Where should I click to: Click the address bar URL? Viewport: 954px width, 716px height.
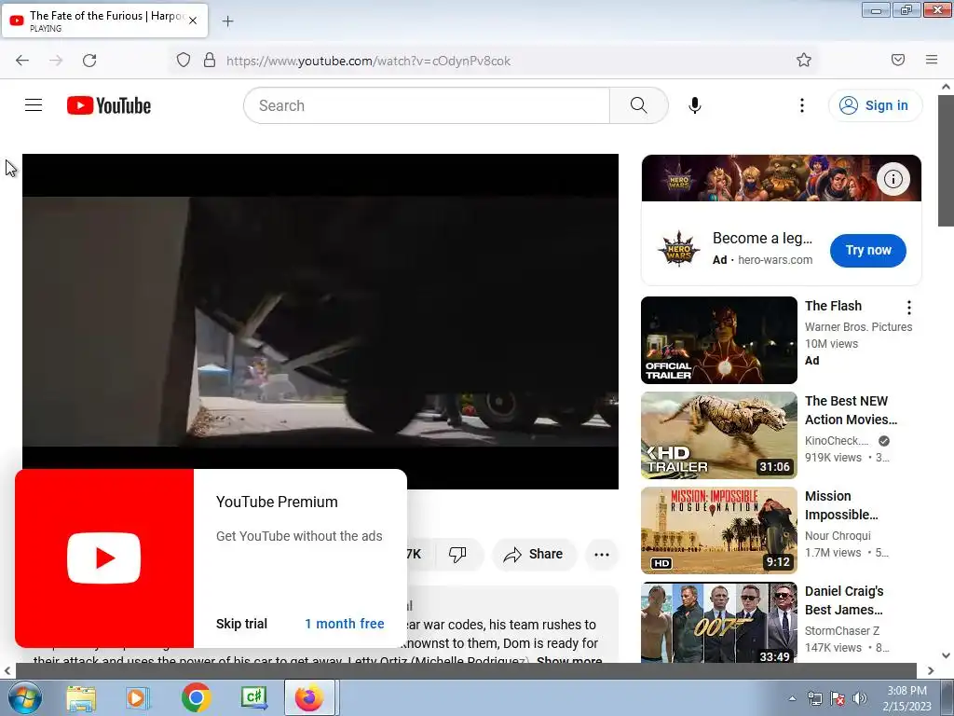coord(368,61)
